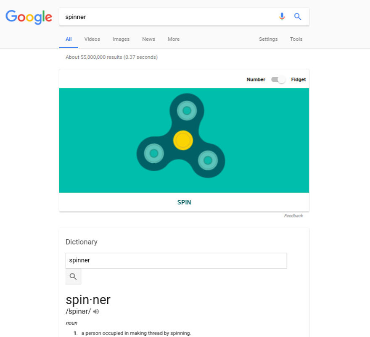This screenshot has height=337, width=370.
Task: Click the Dictionary search input field
Action: 176,260
